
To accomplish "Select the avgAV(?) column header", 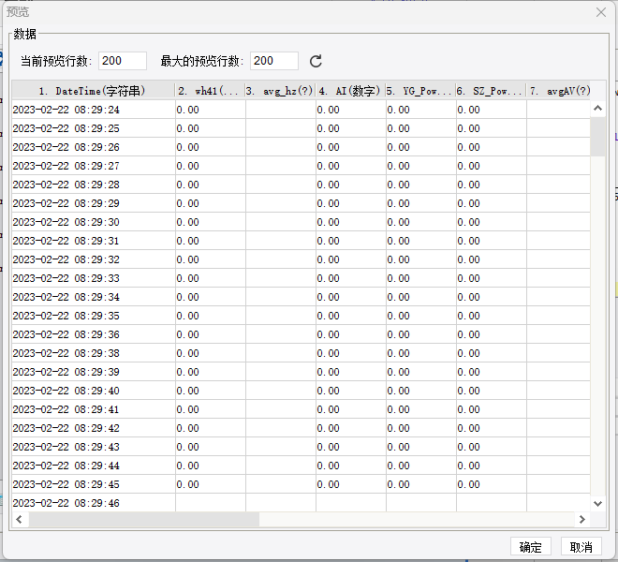I will coord(558,91).
